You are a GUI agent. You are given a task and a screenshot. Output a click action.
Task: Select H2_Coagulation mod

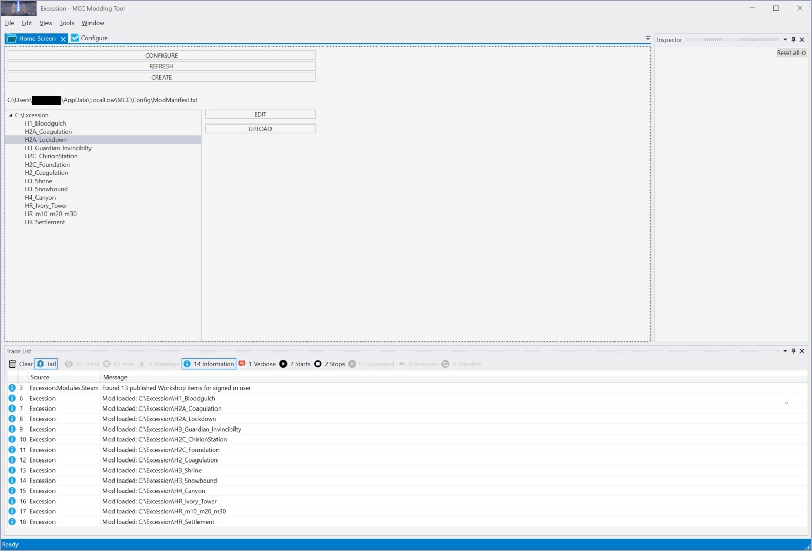(x=46, y=173)
